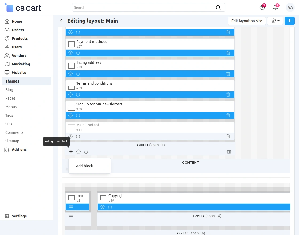The image size is (299, 235).
Task: Select Logo block title
Action: tap(80, 196)
